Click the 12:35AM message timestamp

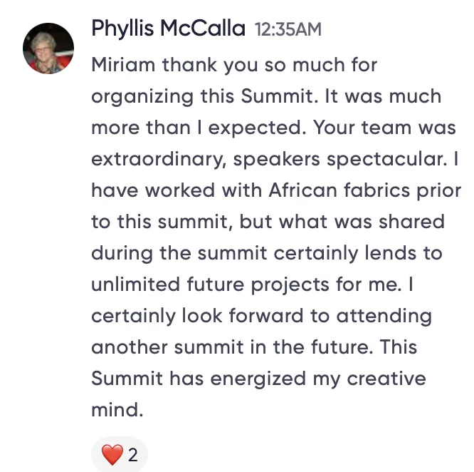(288, 29)
